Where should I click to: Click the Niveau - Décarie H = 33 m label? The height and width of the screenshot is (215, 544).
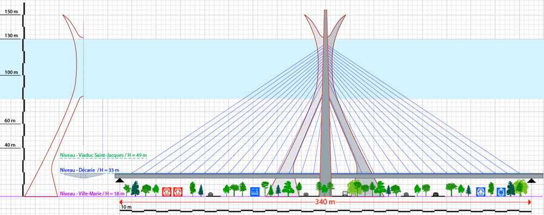90,170
